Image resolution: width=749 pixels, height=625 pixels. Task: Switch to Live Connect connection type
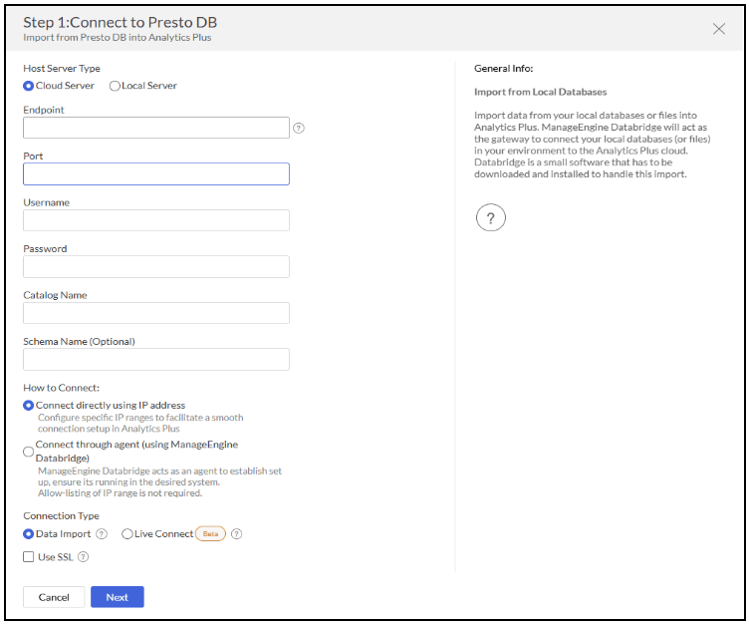(126, 534)
